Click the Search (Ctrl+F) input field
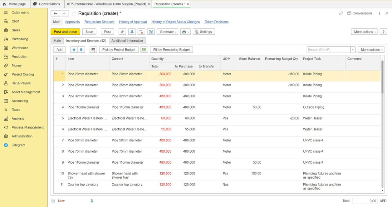 (328, 50)
